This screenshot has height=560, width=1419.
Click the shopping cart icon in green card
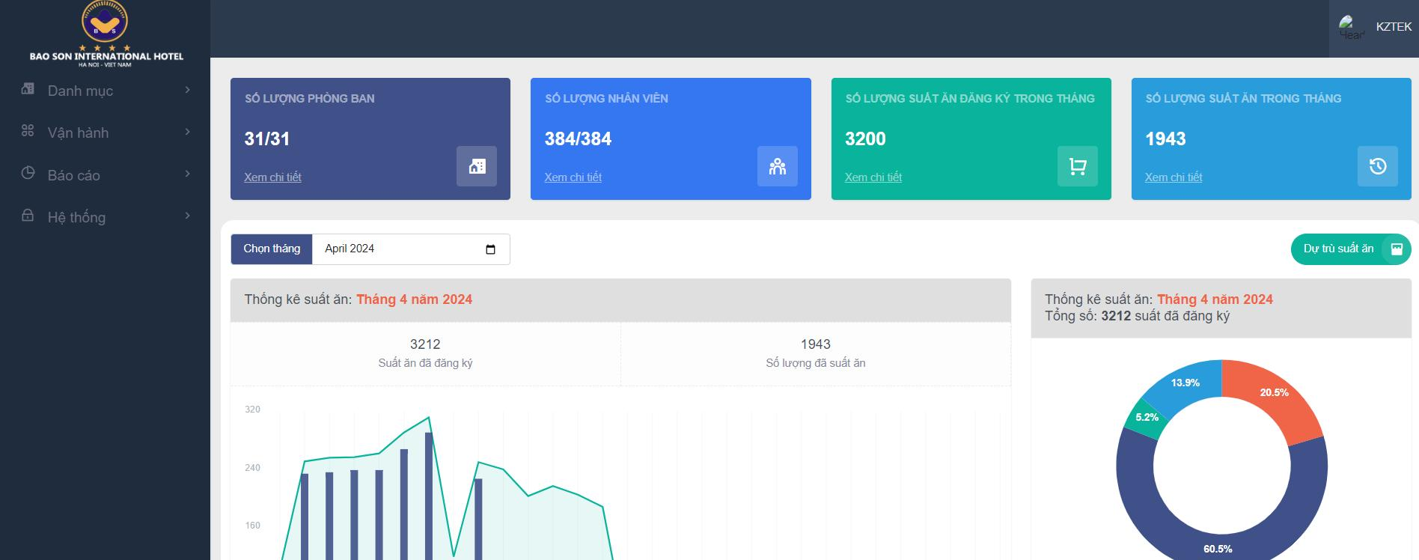tap(1077, 166)
